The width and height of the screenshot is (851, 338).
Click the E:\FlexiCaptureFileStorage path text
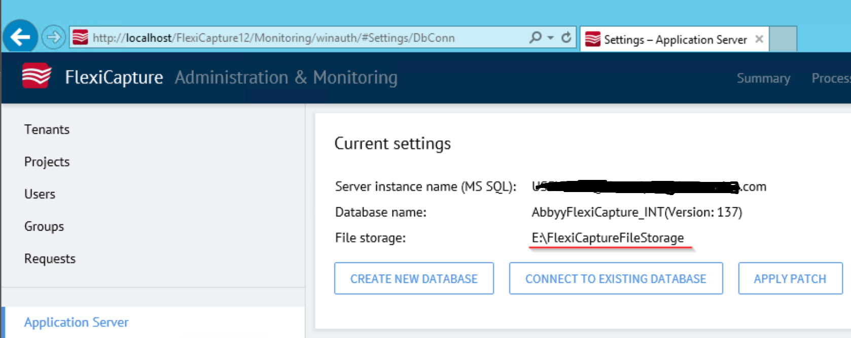pos(608,238)
